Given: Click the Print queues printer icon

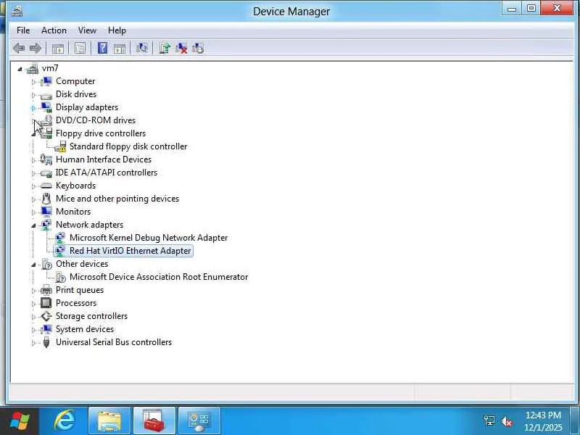Looking at the screenshot, I should 46,290.
